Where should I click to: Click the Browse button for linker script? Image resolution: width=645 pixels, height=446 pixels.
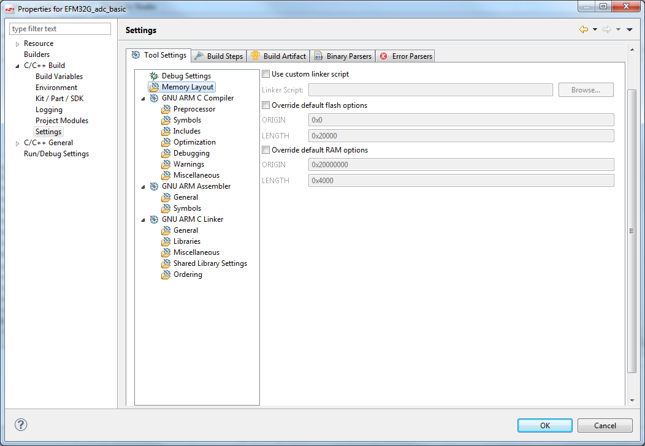(586, 89)
